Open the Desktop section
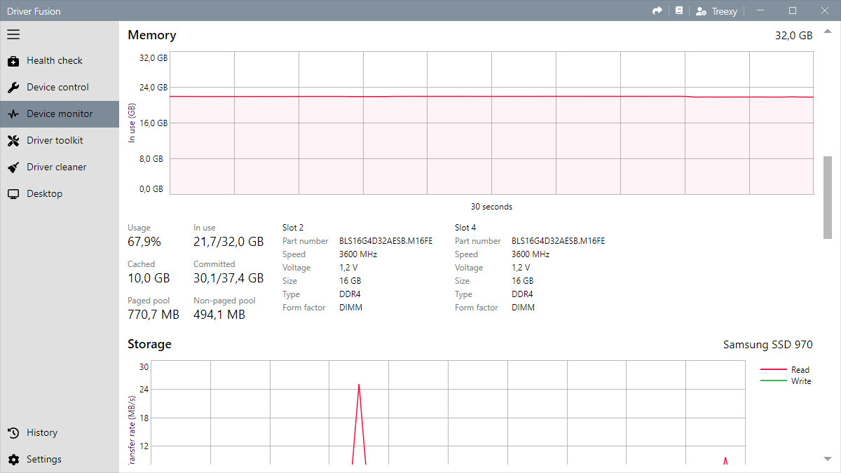Image resolution: width=841 pixels, height=473 pixels. click(x=60, y=194)
